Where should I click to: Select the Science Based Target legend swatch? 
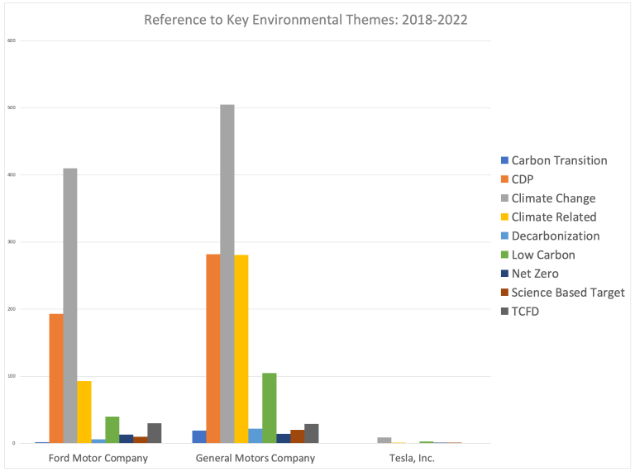click(x=504, y=293)
